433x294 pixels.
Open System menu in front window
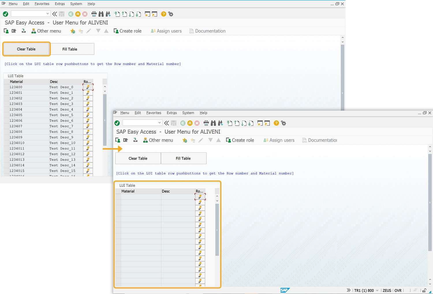point(188,113)
